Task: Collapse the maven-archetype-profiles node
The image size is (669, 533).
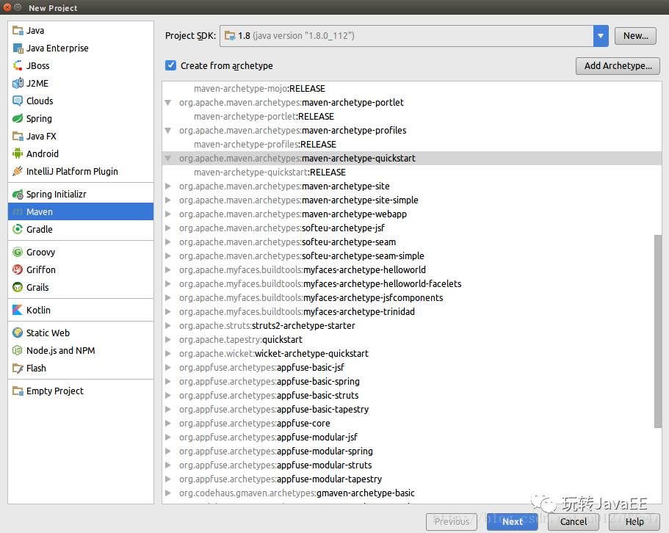Action: [168, 131]
